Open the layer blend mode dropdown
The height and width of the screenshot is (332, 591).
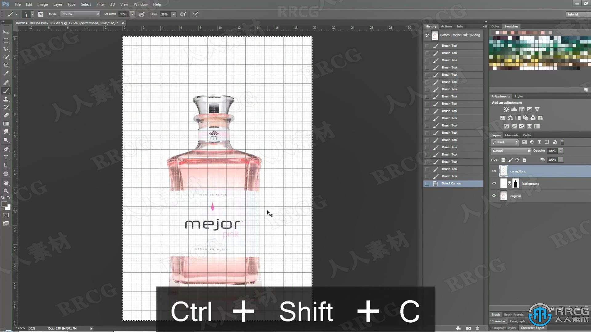point(511,151)
